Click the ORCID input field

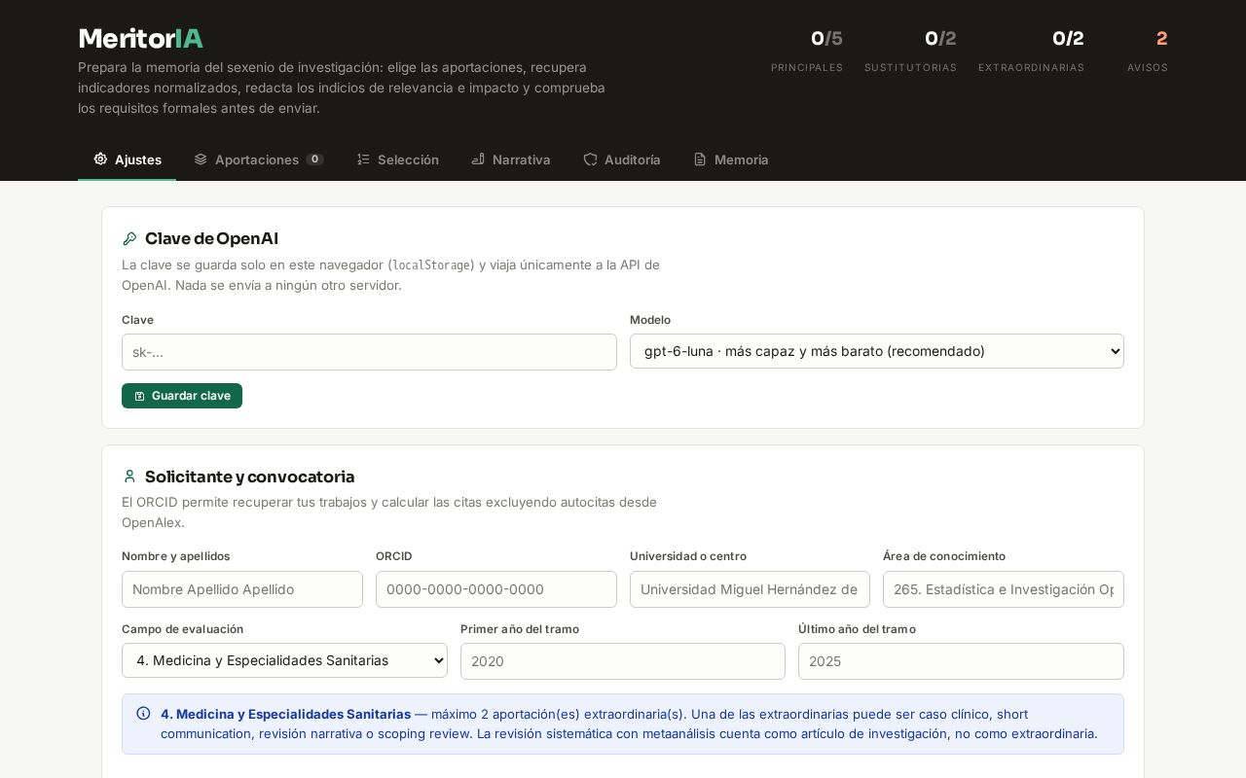click(496, 589)
